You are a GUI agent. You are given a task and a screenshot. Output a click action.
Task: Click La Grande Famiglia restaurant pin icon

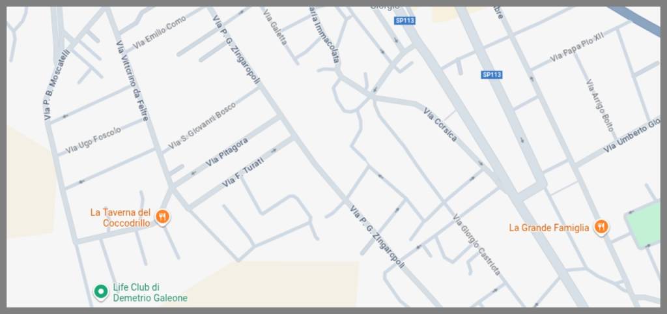(x=601, y=227)
